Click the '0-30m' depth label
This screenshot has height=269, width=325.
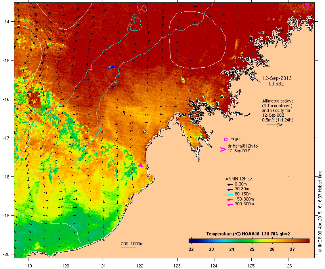point(241,184)
